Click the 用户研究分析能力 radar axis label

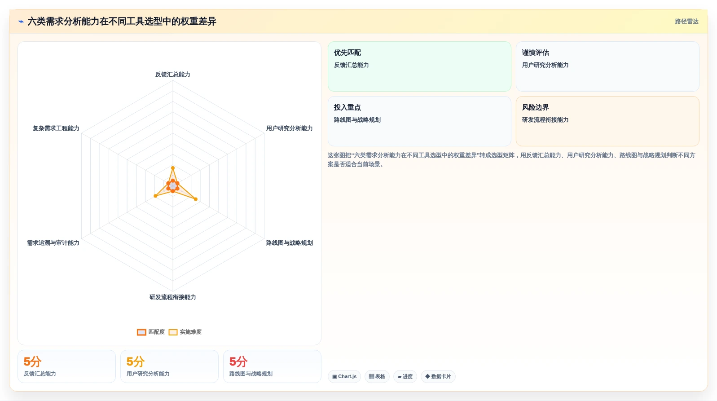[x=289, y=128]
